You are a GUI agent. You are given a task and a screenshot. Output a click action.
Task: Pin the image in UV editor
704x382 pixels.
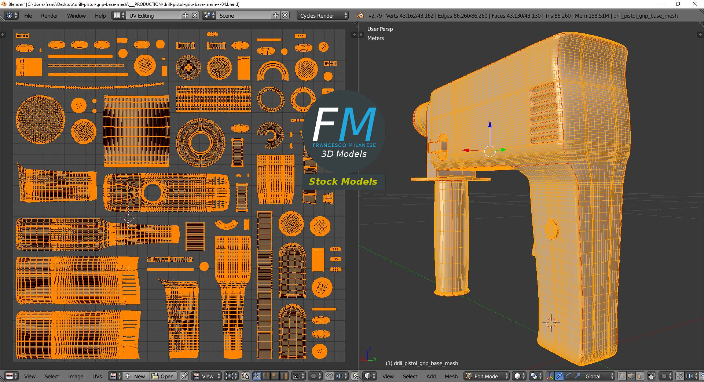point(184,376)
